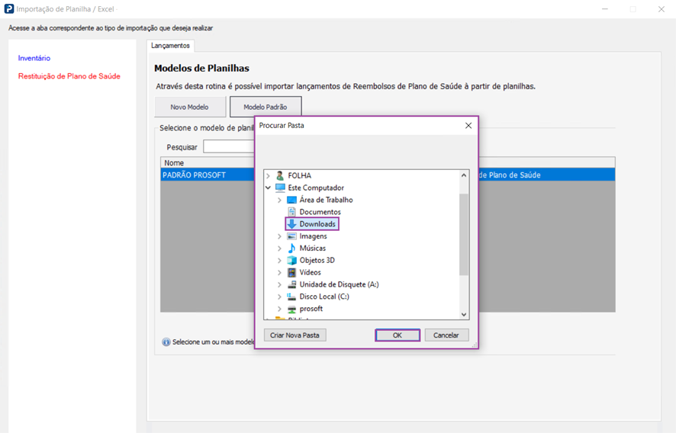This screenshot has height=433, width=676.
Task: Select the Músicas folder label
Action: 313,249
